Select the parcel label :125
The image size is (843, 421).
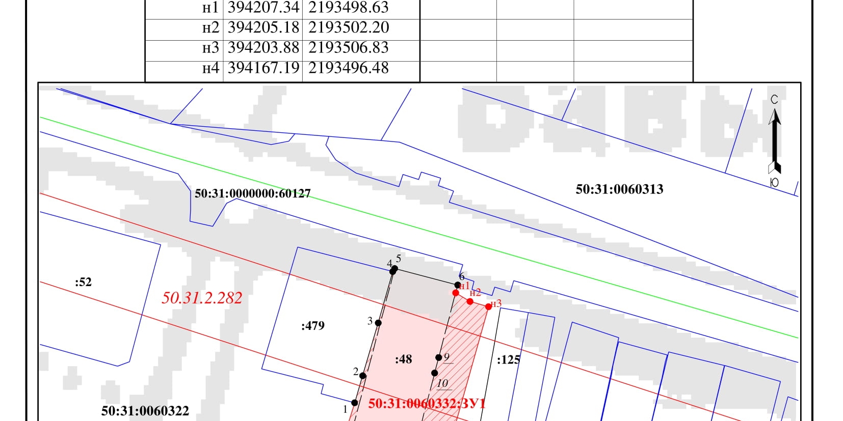[508, 360]
